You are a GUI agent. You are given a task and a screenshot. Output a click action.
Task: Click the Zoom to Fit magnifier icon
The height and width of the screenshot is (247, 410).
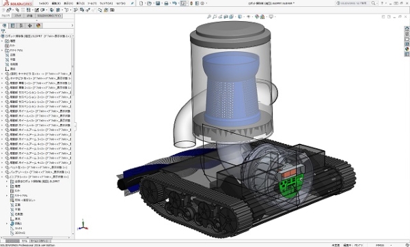209,16
